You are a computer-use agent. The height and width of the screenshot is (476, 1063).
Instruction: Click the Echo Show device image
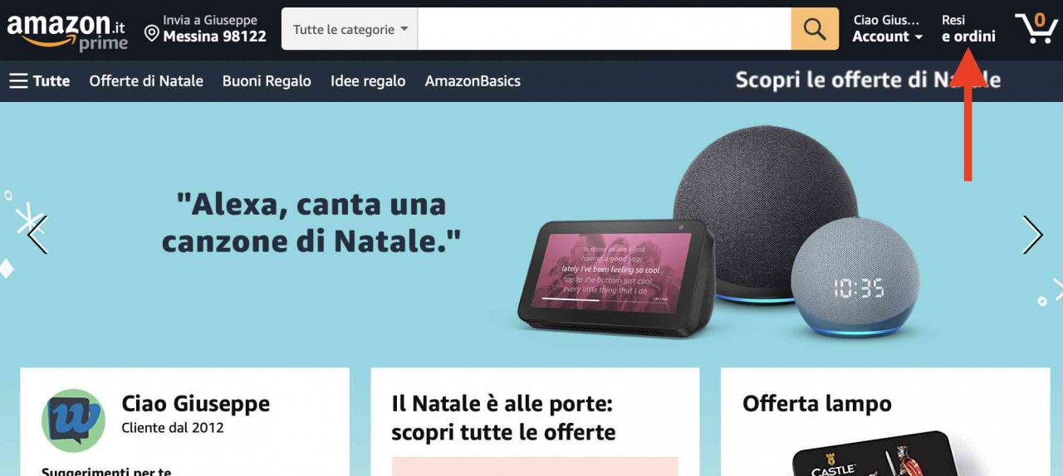[x=615, y=278]
